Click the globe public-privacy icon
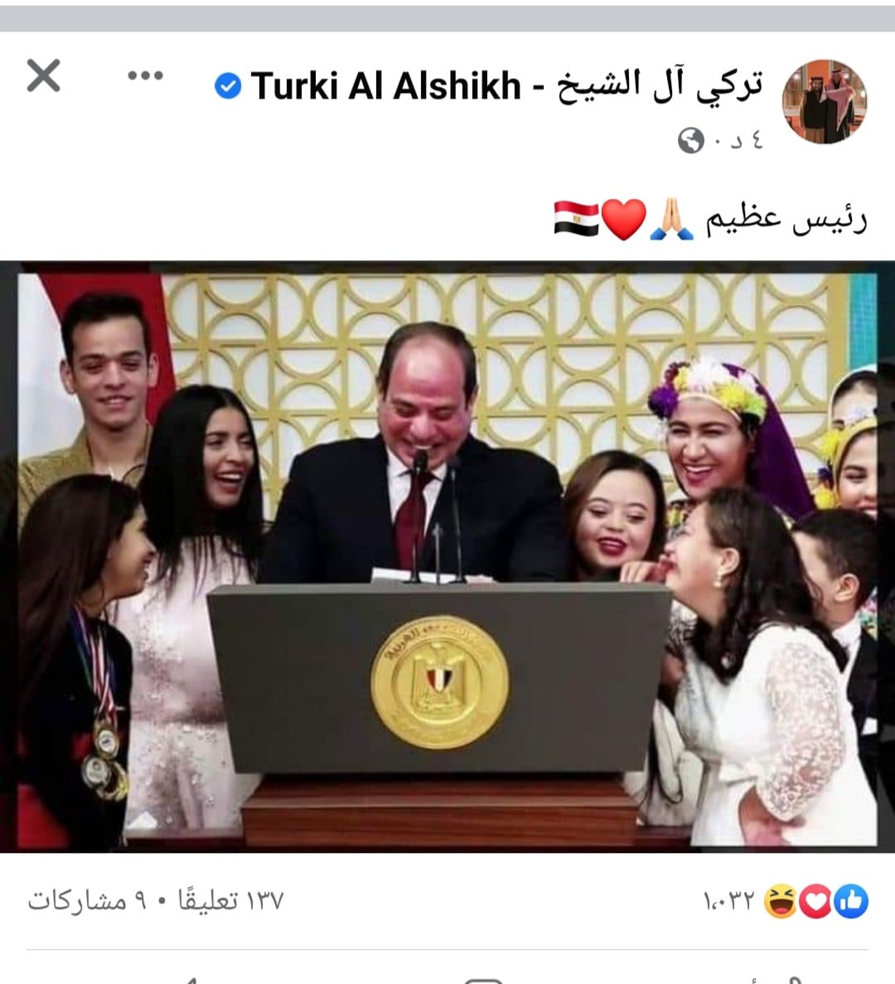The width and height of the screenshot is (895, 984). 690,141
